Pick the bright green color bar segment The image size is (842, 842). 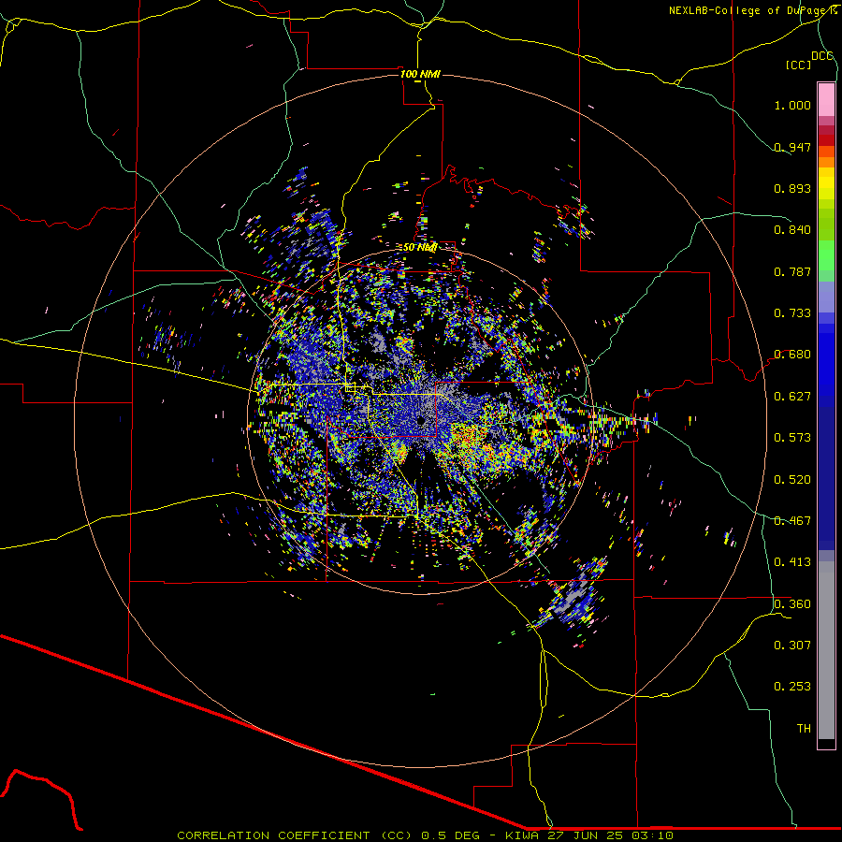pos(826,255)
